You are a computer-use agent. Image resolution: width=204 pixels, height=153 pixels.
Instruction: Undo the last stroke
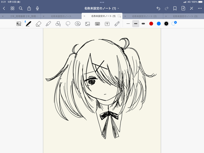158,8
